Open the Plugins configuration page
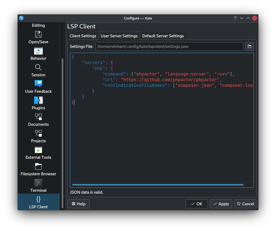The image size is (276, 231). (38, 100)
